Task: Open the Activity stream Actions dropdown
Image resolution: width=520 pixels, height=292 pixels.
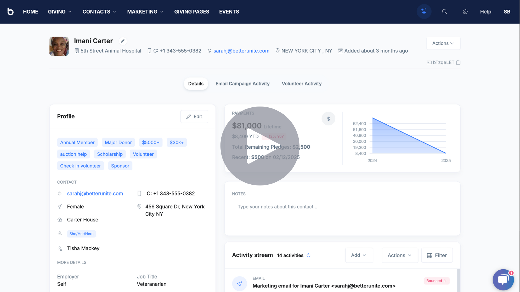Action: point(400,255)
